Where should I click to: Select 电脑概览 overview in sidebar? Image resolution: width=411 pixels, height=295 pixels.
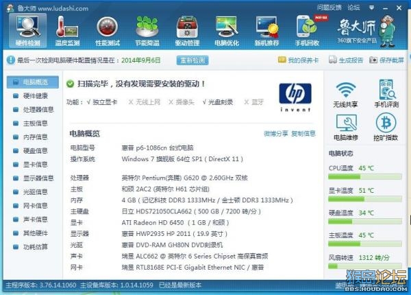tap(33, 82)
